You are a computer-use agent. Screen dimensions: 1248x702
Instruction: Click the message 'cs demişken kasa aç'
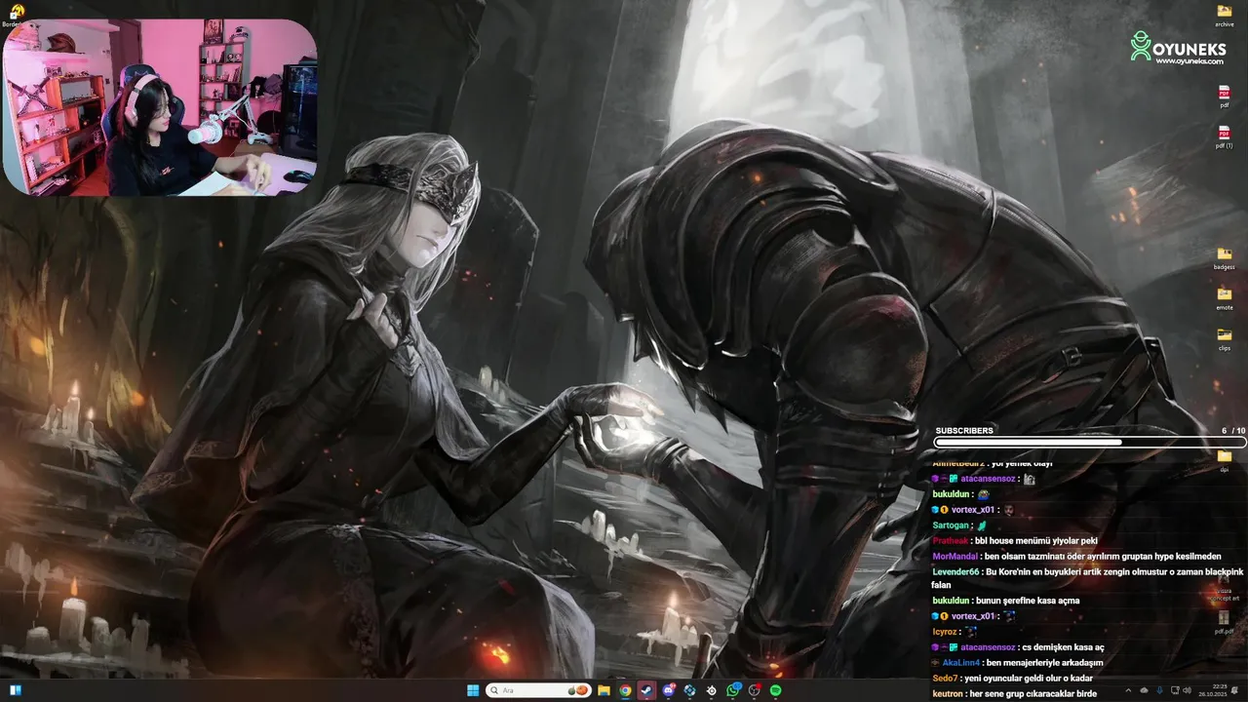click(x=1063, y=647)
